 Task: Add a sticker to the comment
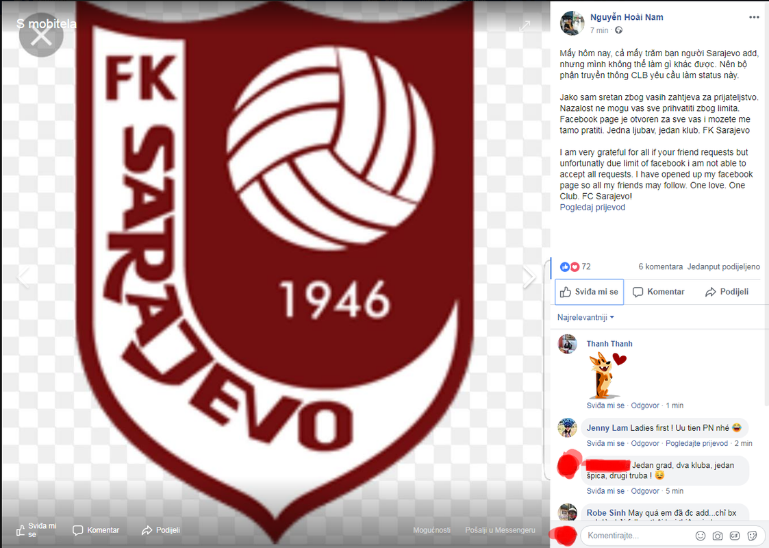(752, 536)
